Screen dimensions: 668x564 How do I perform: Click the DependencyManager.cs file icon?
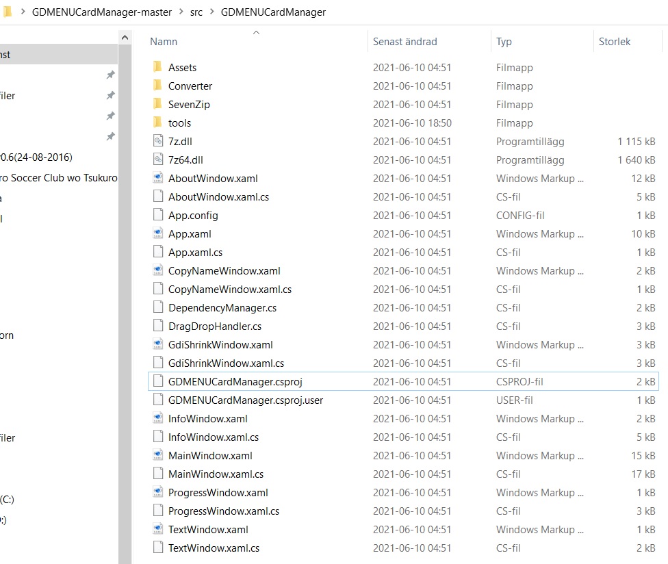pyautogui.click(x=158, y=307)
